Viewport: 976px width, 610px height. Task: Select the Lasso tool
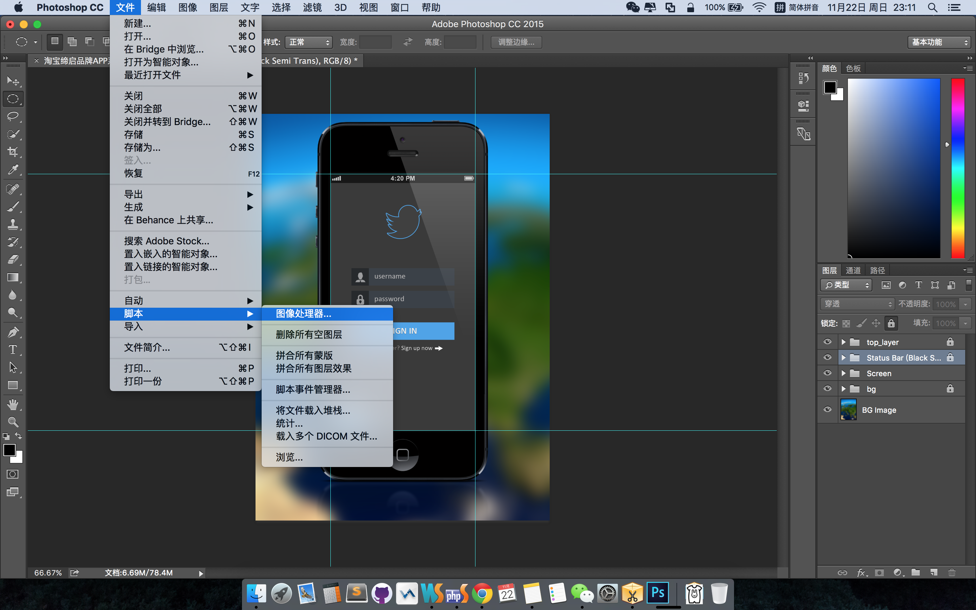pyautogui.click(x=13, y=117)
